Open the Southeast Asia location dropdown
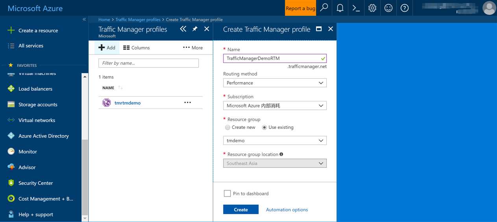This screenshot has height=222, width=497. click(275, 163)
